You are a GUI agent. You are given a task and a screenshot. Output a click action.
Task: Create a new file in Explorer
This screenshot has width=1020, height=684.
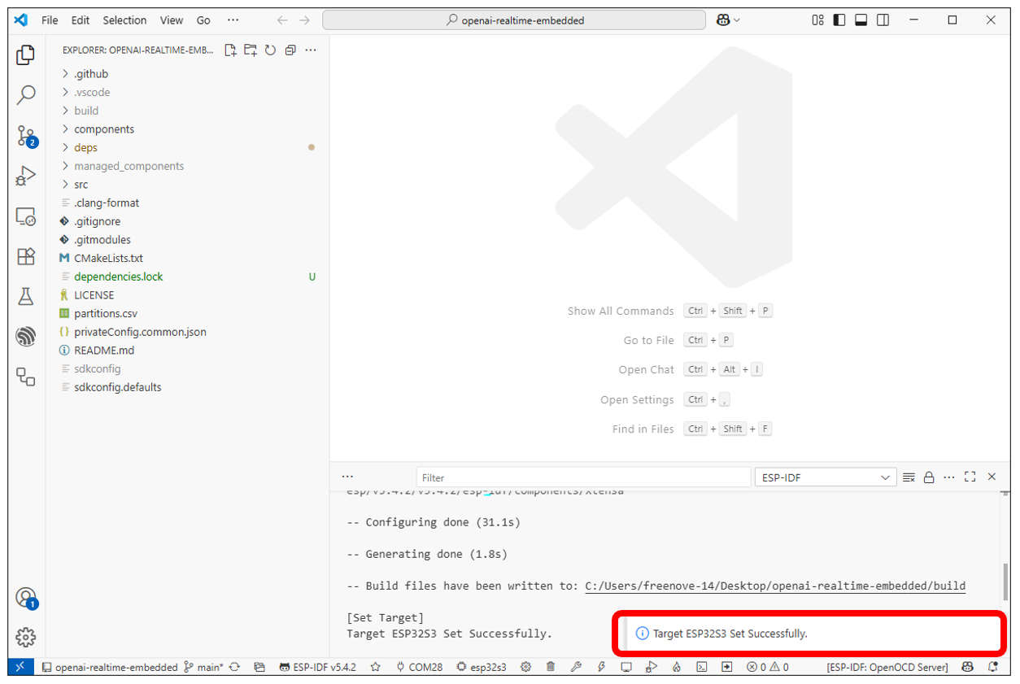(x=231, y=50)
